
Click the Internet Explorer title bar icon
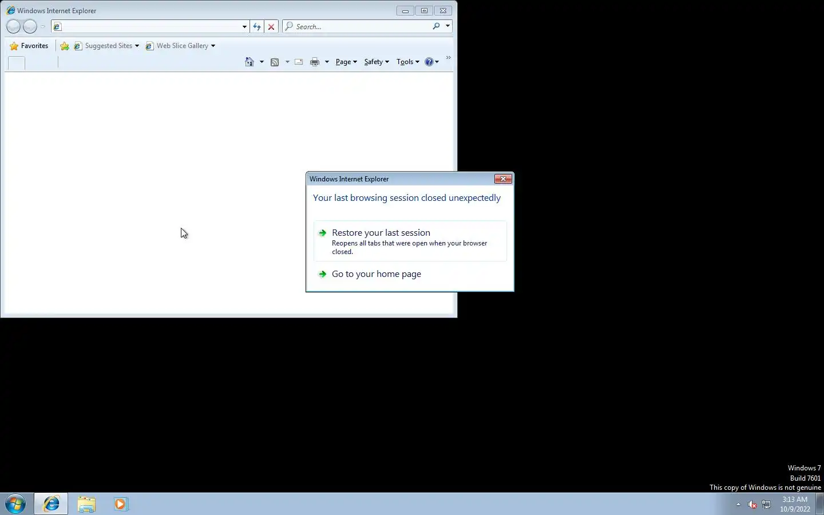point(10,10)
